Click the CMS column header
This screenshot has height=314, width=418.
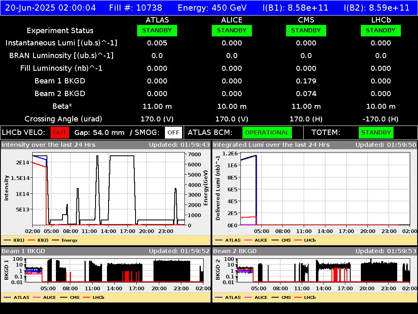306,20
